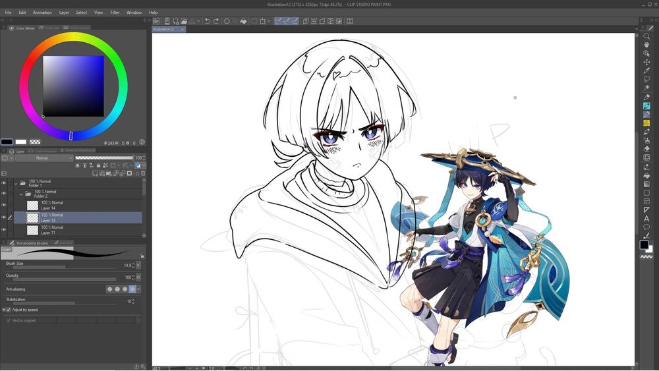Open Clip Studio launcher icon in toolbar
This screenshot has width=659, height=371.
pyautogui.click(x=156, y=21)
